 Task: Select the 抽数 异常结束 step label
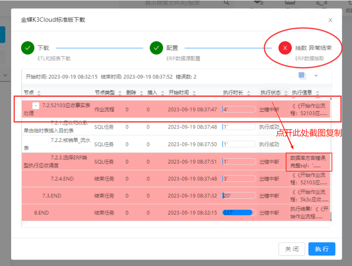(x=313, y=48)
